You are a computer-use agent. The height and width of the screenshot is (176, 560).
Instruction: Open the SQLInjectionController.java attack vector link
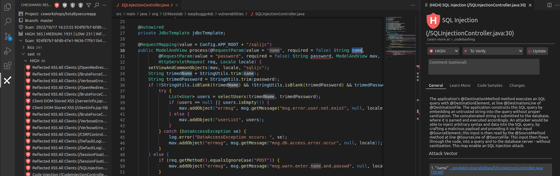[x=487, y=170]
